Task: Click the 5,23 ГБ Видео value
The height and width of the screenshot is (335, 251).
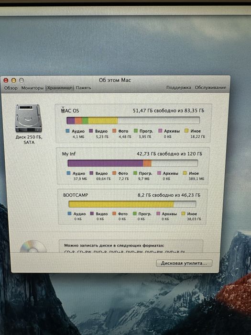Action: [x=102, y=137]
